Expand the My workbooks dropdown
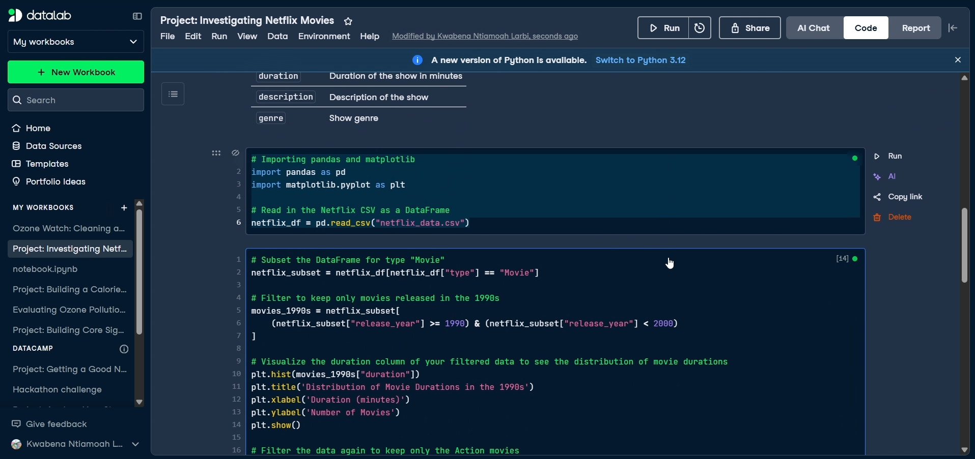Image resolution: width=975 pixels, height=459 pixels. (x=76, y=42)
